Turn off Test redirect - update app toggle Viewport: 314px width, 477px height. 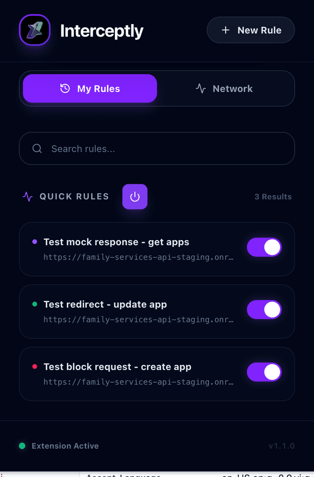264,309
